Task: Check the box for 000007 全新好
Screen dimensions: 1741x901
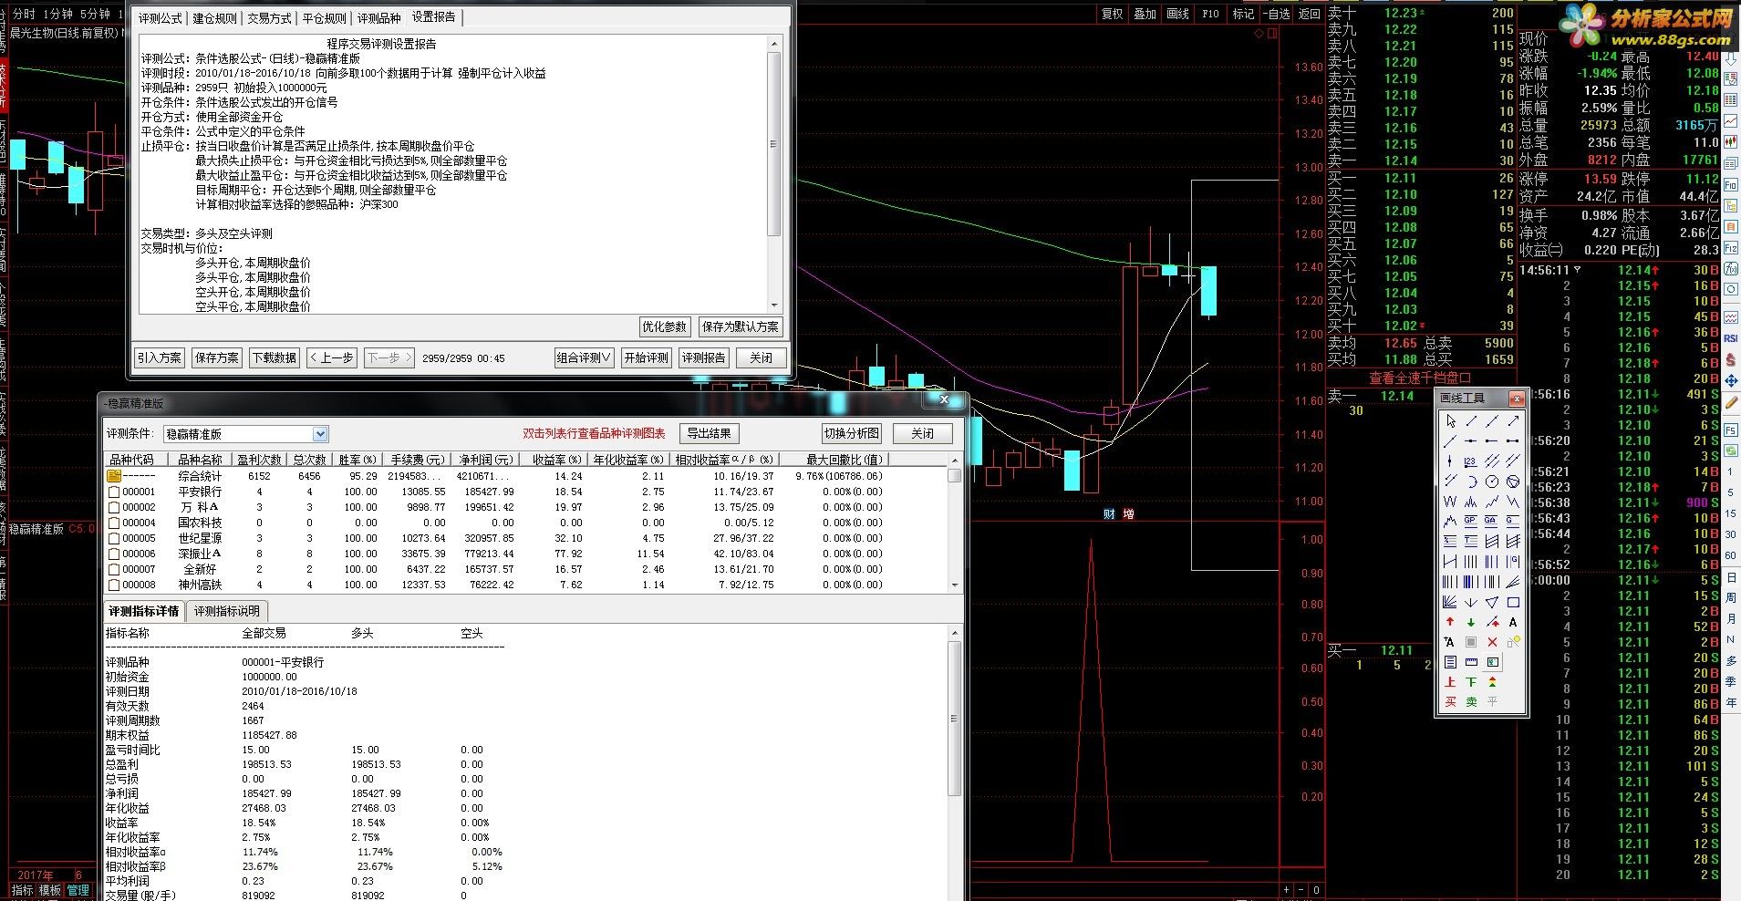Action: [x=114, y=569]
